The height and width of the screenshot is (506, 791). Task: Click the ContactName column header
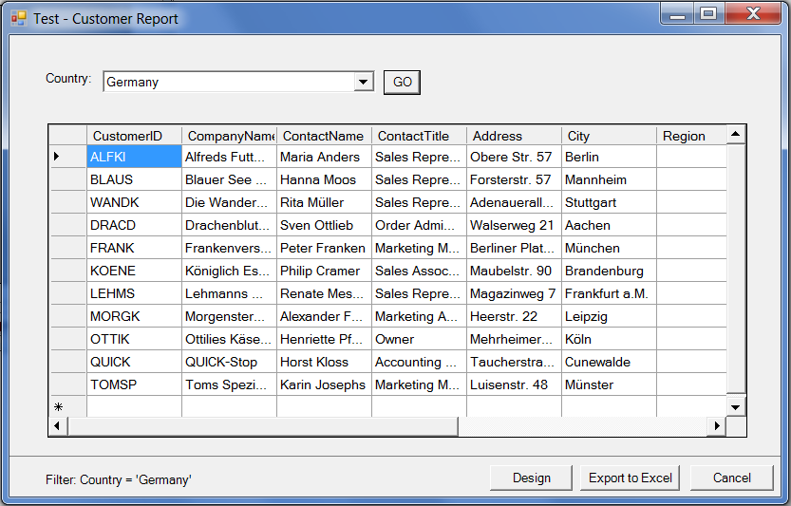coord(324,136)
